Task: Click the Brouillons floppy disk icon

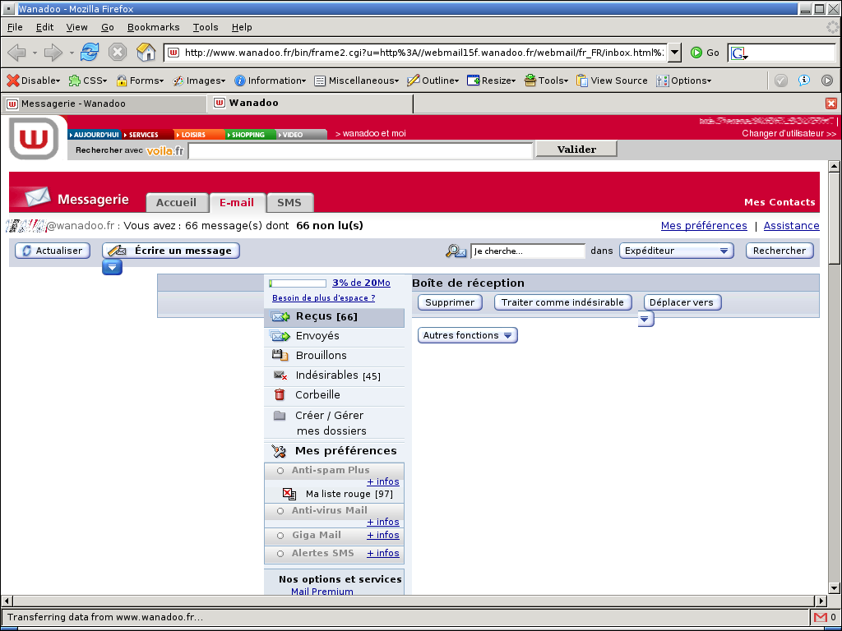Action: coord(280,355)
